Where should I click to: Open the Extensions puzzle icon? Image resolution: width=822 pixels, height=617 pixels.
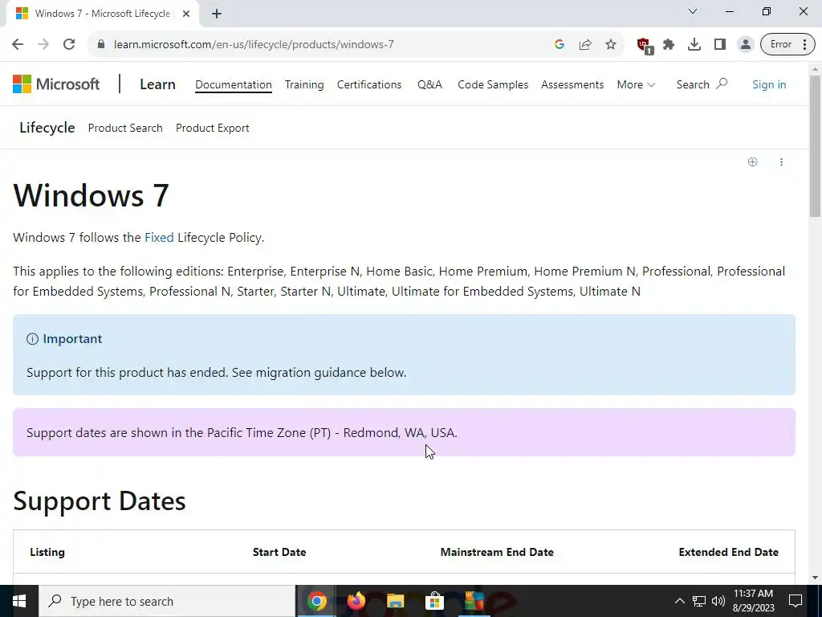click(669, 45)
